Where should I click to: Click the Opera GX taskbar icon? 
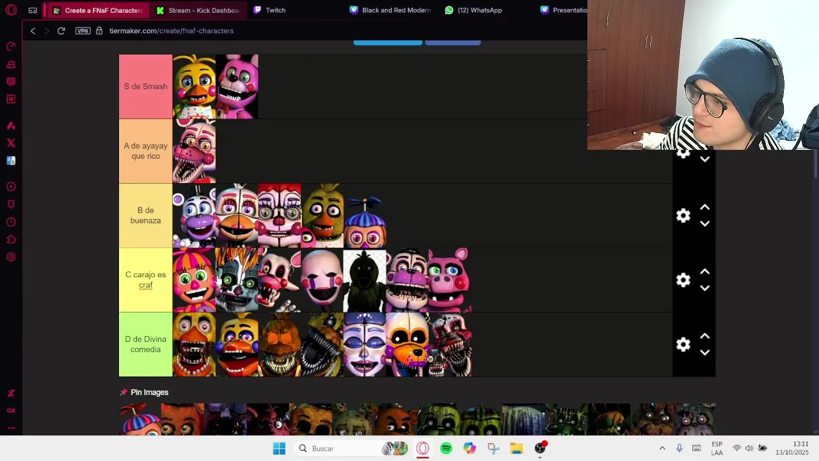point(422,449)
